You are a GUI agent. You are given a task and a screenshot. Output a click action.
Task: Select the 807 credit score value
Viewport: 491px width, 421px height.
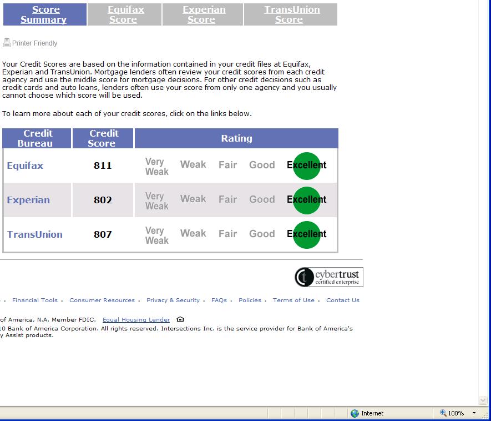click(103, 234)
